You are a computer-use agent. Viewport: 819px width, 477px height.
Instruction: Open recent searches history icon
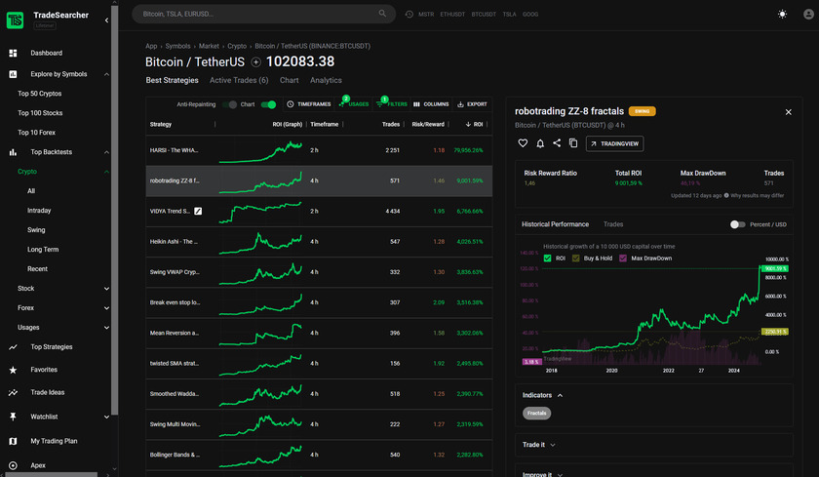point(409,14)
